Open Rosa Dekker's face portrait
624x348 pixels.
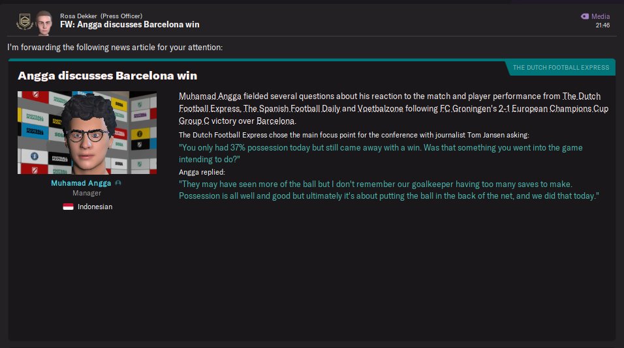coord(44,23)
